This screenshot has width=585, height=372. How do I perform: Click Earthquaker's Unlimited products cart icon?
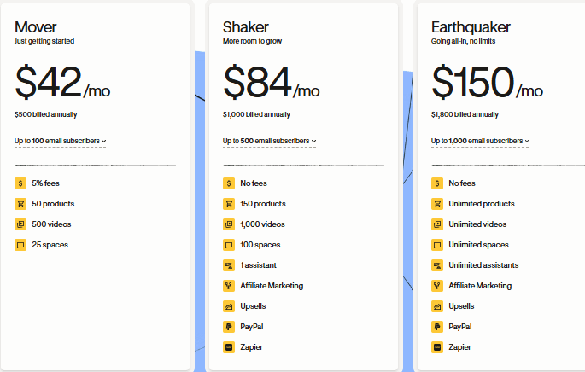click(437, 204)
